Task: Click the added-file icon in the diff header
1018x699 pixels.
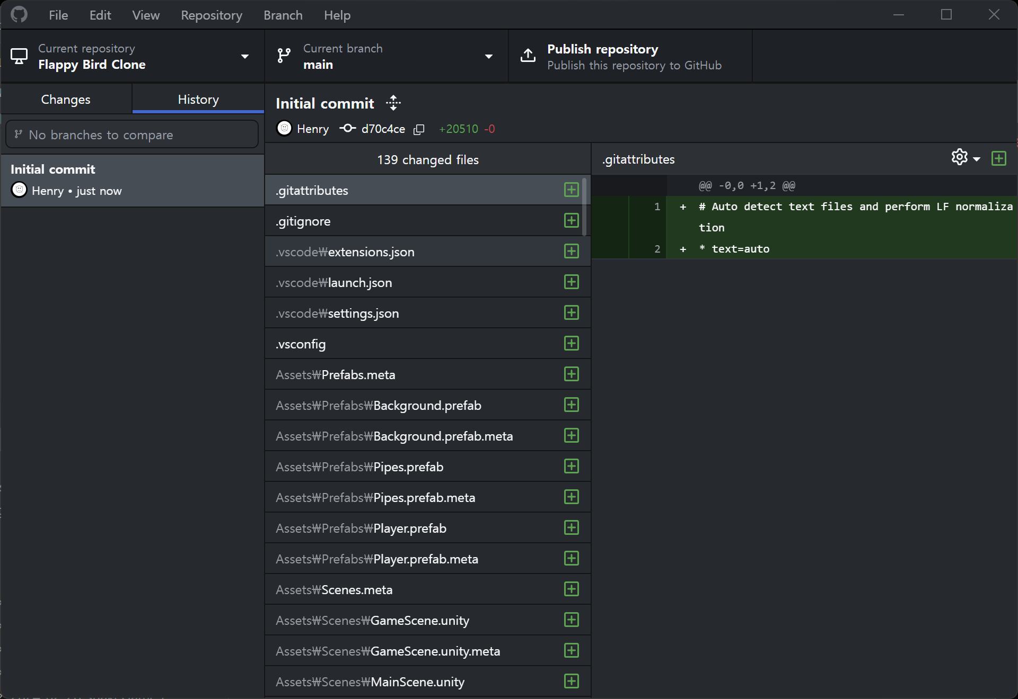Action: pyautogui.click(x=999, y=158)
